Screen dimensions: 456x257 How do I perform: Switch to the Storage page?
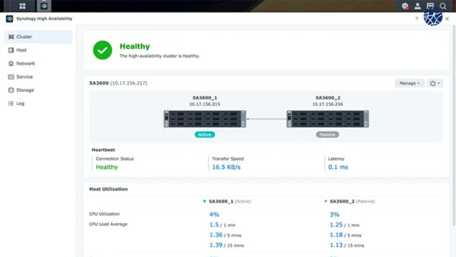coord(38,90)
